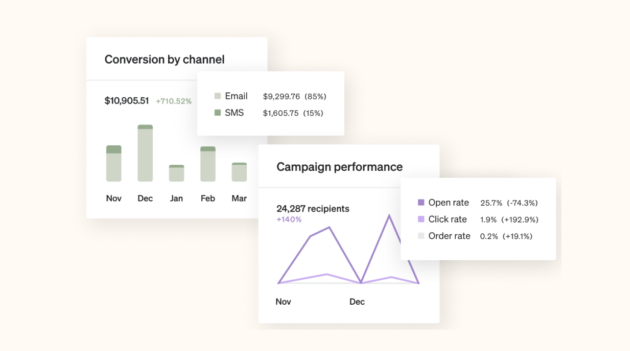Click the Email label in legend

236,96
